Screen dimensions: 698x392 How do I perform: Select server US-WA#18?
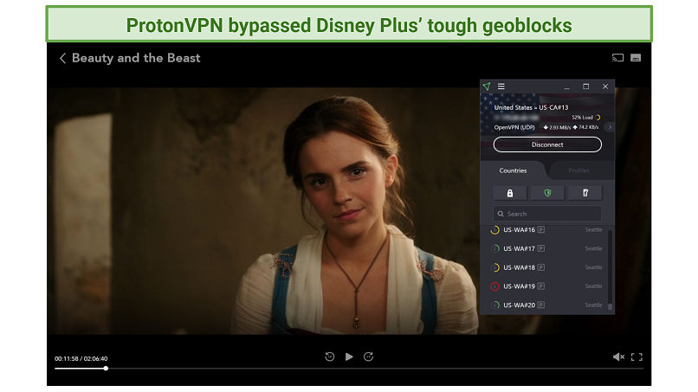(547, 267)
